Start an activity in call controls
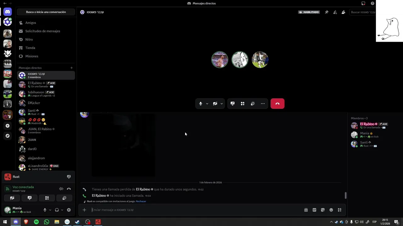The height and width of the screenshot is (226, 403). (x=242, y=104)
